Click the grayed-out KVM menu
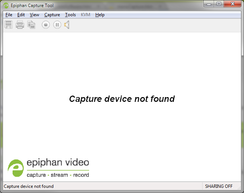The width and height of the screenshot is (244, 193). click(85, 15)
